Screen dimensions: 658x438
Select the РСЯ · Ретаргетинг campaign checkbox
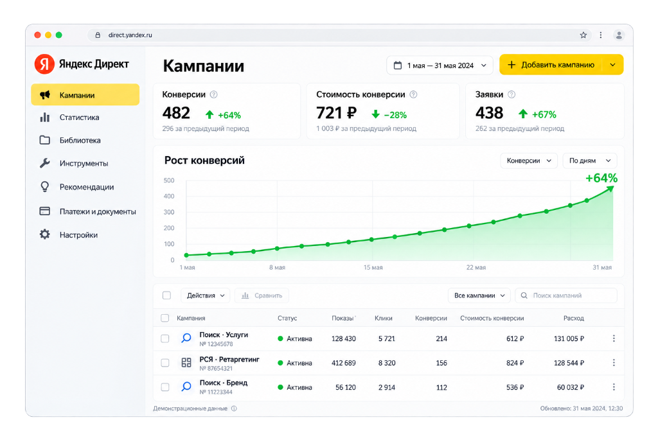[x=165, y=363]
